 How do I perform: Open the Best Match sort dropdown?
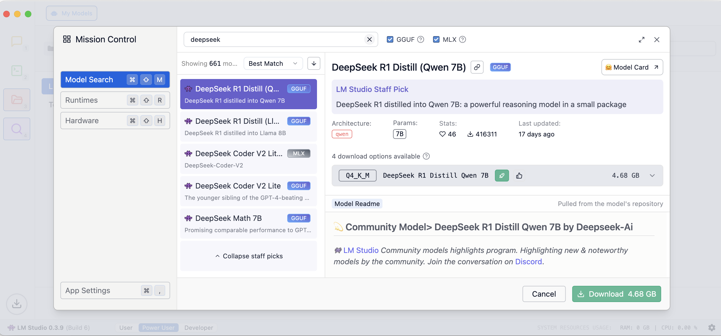click(x=273, y=63)
